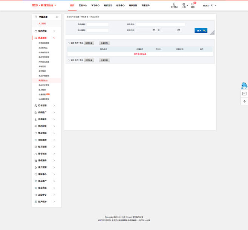248x230 pixels.
Task: Open 京东商家后台 logo dropdown triangle
Action: 55,5
